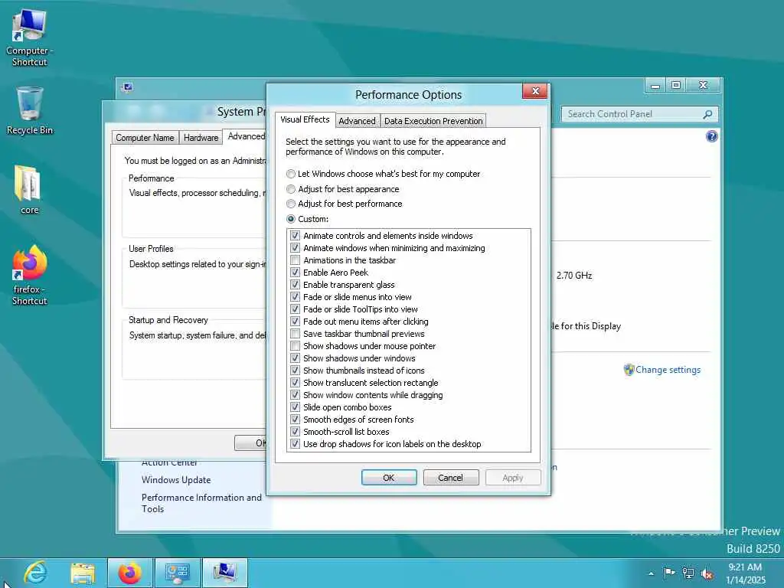
Task: Close the Performance Options dialog
Action: pyautogui.click(x=535, y=91)
